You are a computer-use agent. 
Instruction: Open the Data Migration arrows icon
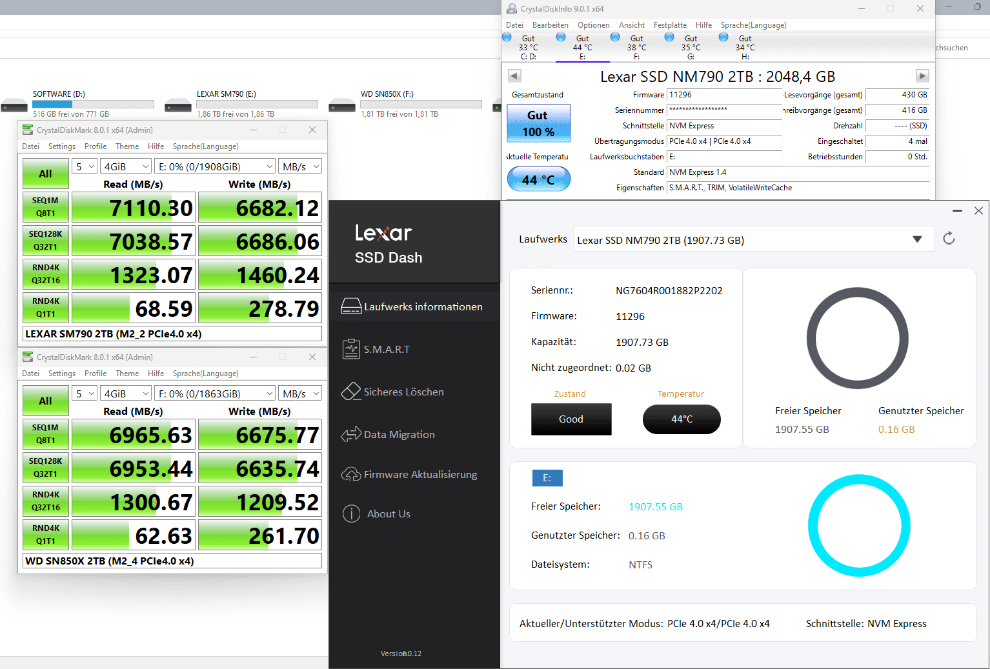[351, 434]
